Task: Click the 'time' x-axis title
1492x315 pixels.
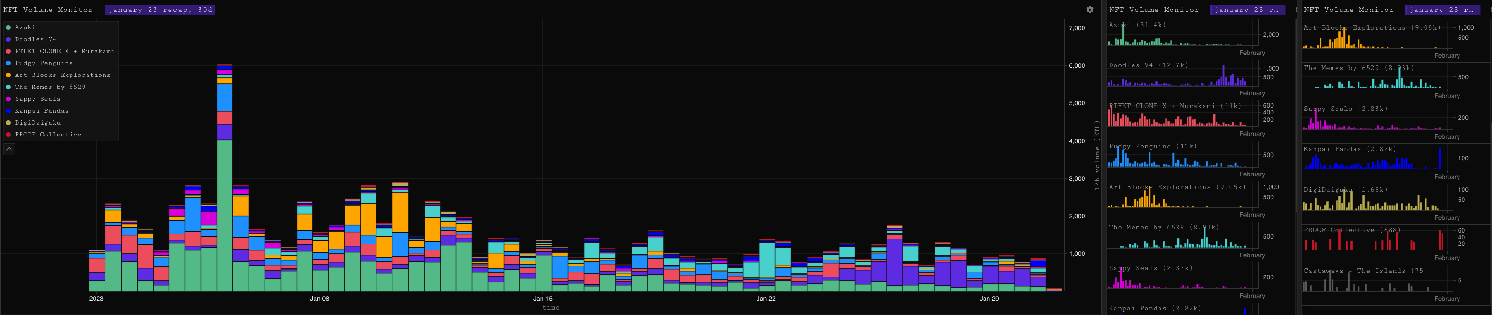Action: coord(551,308)
